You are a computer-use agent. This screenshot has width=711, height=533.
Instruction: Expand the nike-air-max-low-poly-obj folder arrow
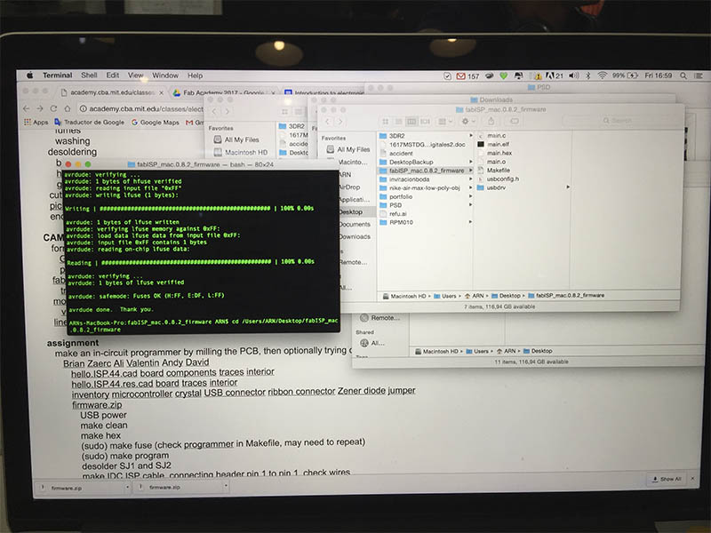pyautogui.click(x=470, y=187)
